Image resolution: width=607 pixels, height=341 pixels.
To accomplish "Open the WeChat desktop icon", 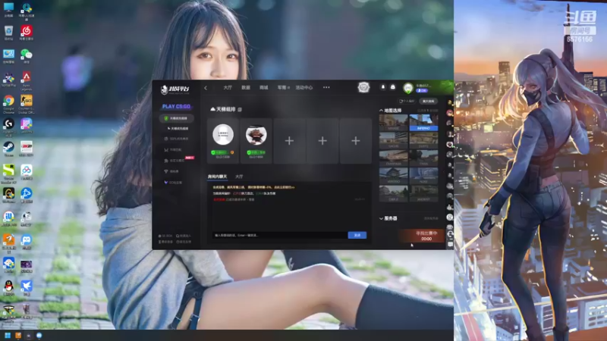I will [27, 55].
